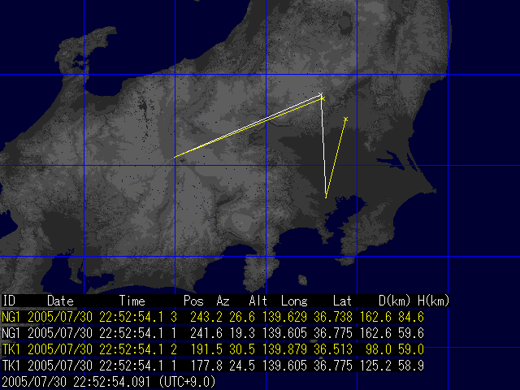520x390 pixels.
Task: Select the Long column header
Action: 294,301
